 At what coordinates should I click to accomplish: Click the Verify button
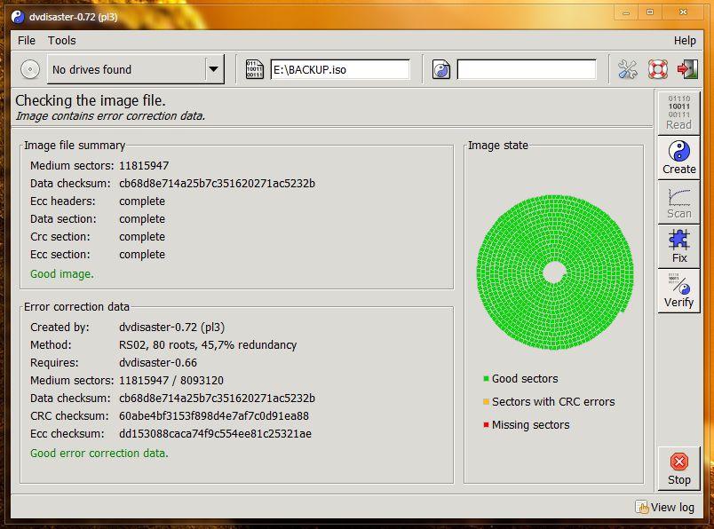click(x=679, y=290)
